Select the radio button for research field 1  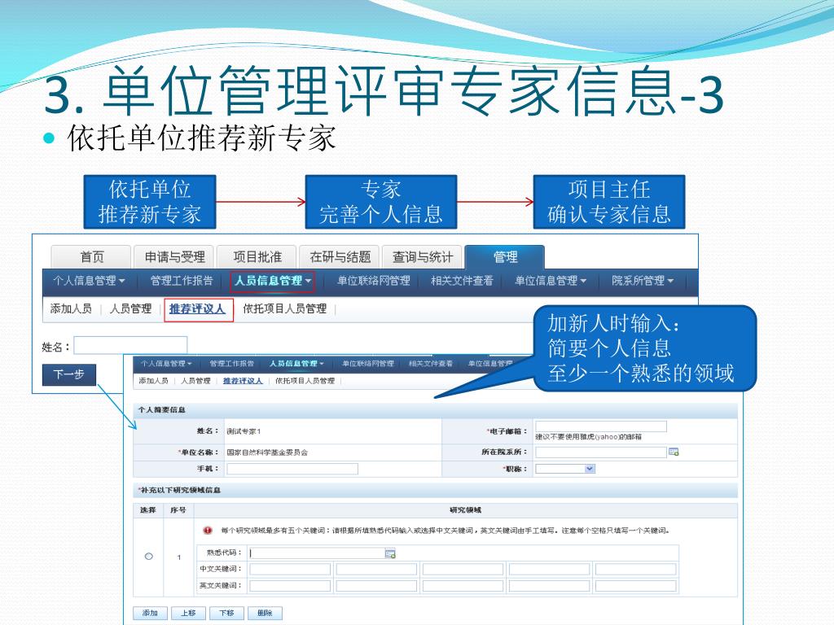149,557
